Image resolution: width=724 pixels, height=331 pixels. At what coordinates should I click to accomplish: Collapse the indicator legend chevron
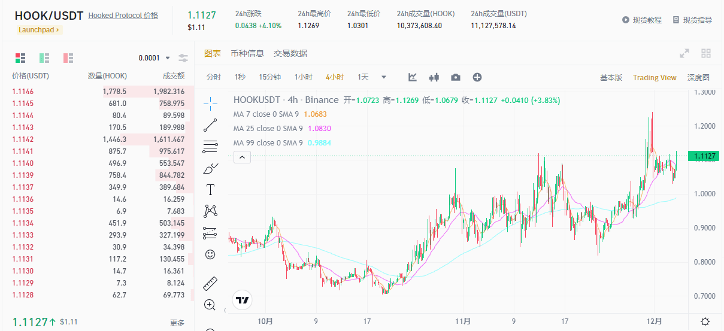point(242,157)
